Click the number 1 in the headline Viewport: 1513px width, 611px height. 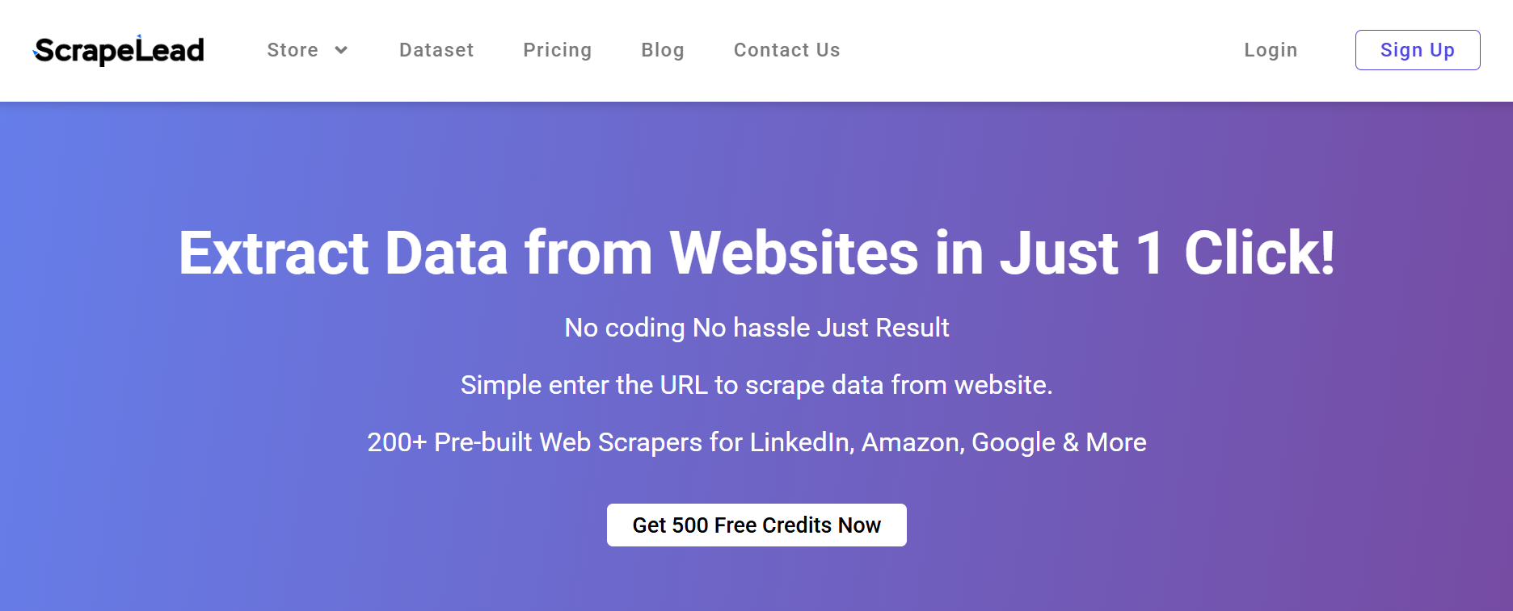(x=1149, y=253)
